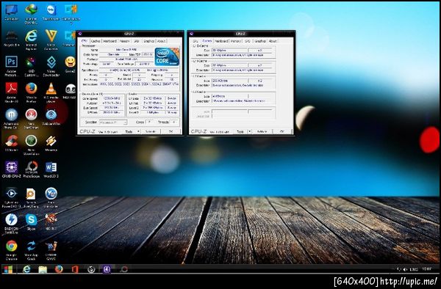The width and height of the screenshot is (441, 289).
Task: Click the L1 D-Cache Size field
Action: tap(229, 50)
